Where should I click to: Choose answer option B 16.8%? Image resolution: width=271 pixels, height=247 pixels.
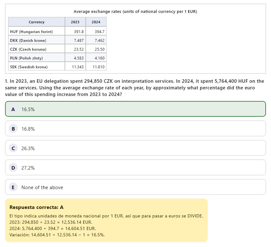click(x=135, y=128)
